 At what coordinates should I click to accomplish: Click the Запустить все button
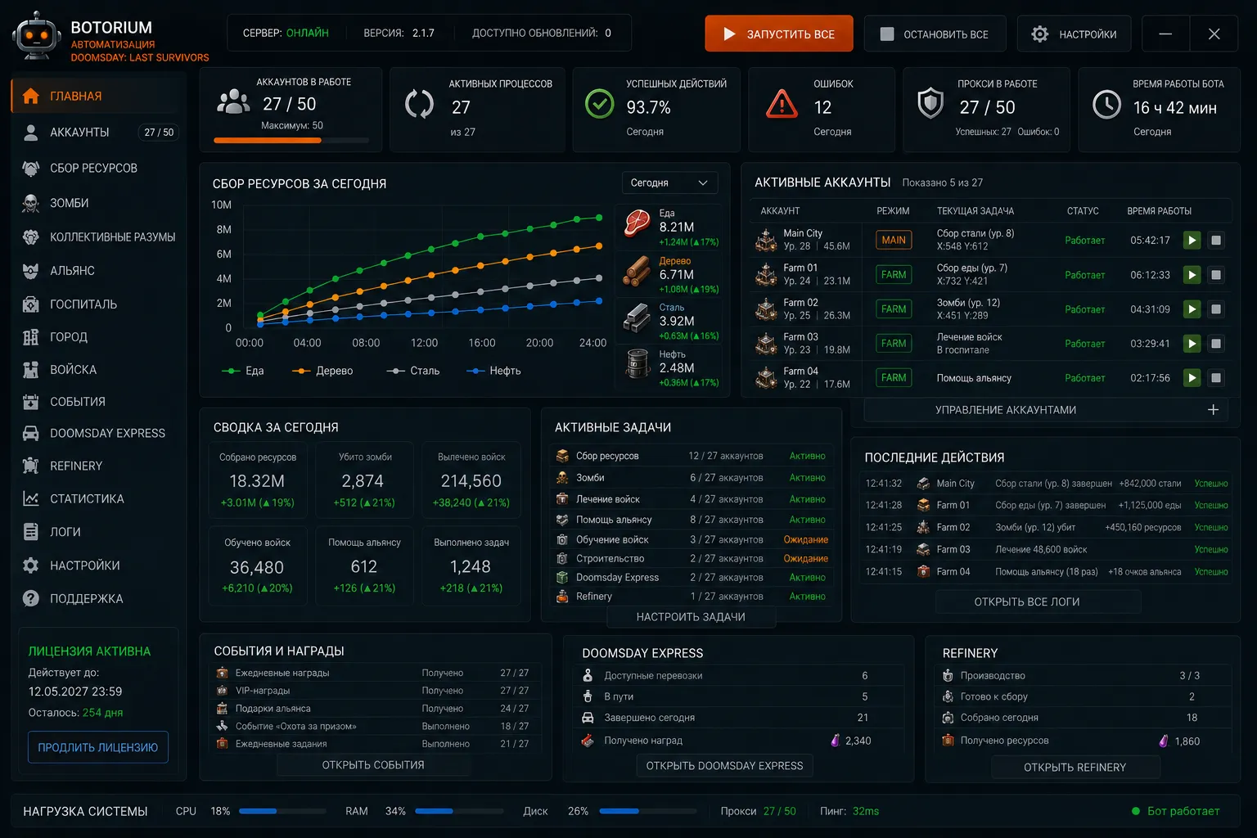779,34
